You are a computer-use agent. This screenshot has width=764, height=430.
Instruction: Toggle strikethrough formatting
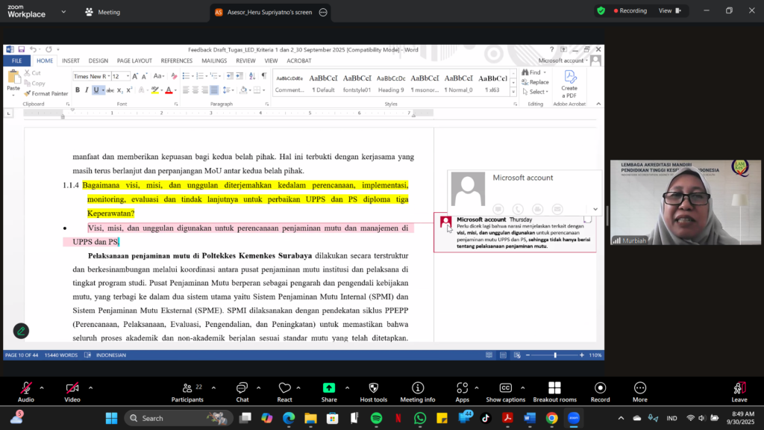pos(110,90)
